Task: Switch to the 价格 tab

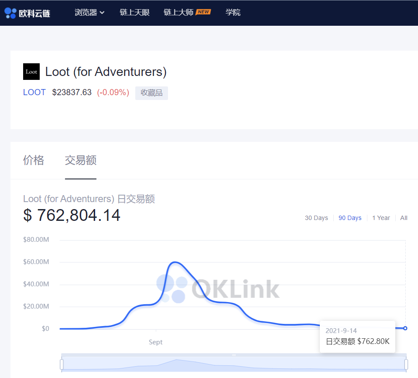Action: (x=34, y=160)
